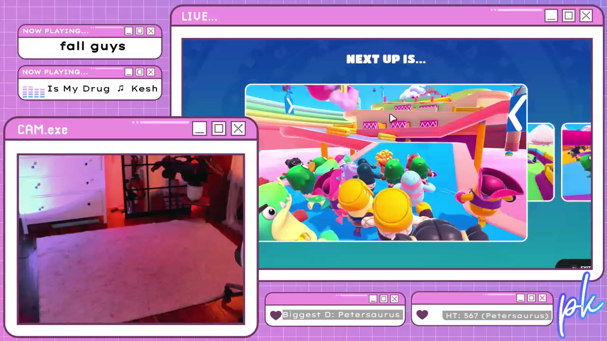Click 'HT: 567 (Petersaurus)' text

point(497,315)
